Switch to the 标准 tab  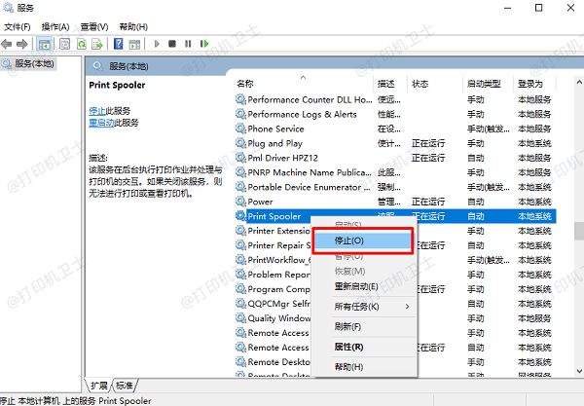127,386
